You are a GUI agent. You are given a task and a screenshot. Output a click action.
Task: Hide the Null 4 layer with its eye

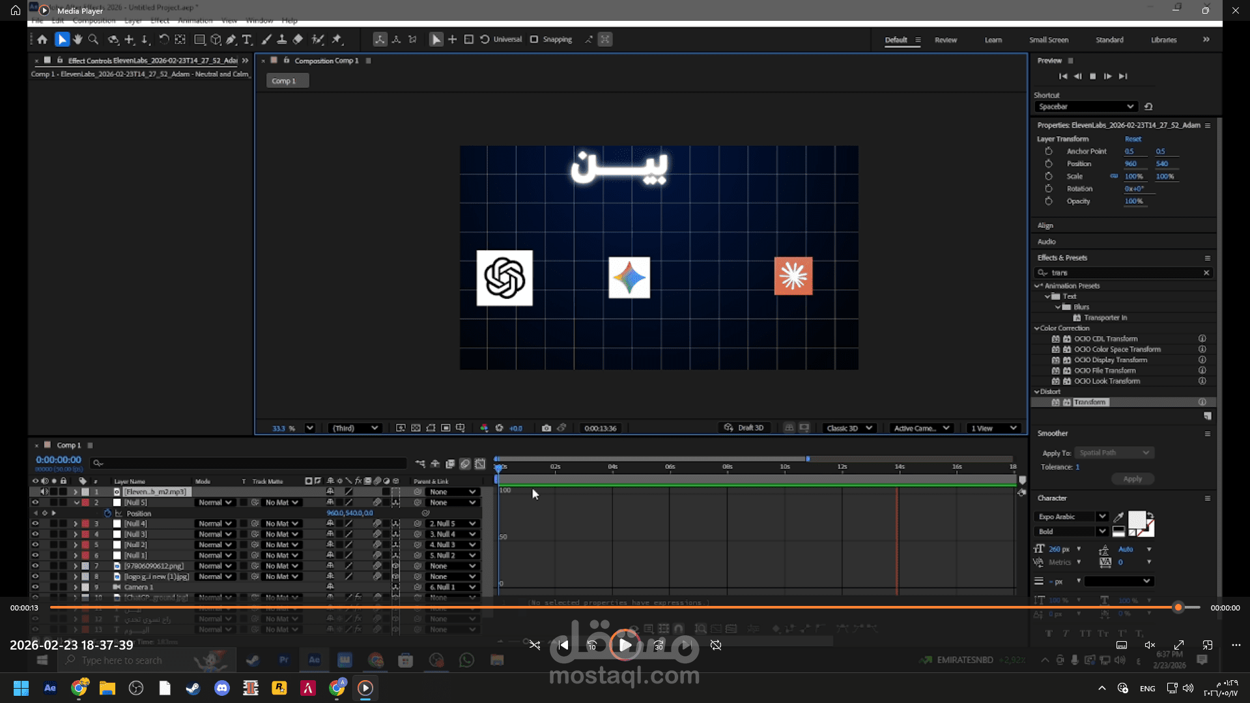[35, 524]
